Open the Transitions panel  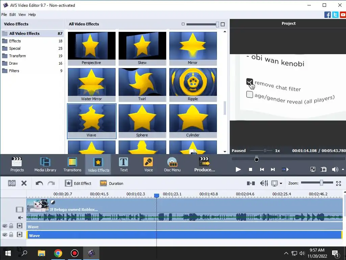coord(72,165)
